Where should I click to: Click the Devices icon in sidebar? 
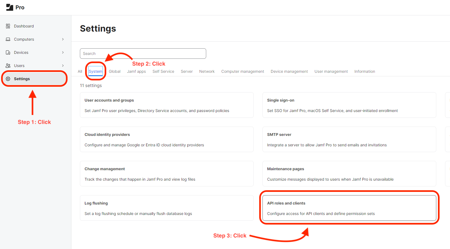pos(8,52)
